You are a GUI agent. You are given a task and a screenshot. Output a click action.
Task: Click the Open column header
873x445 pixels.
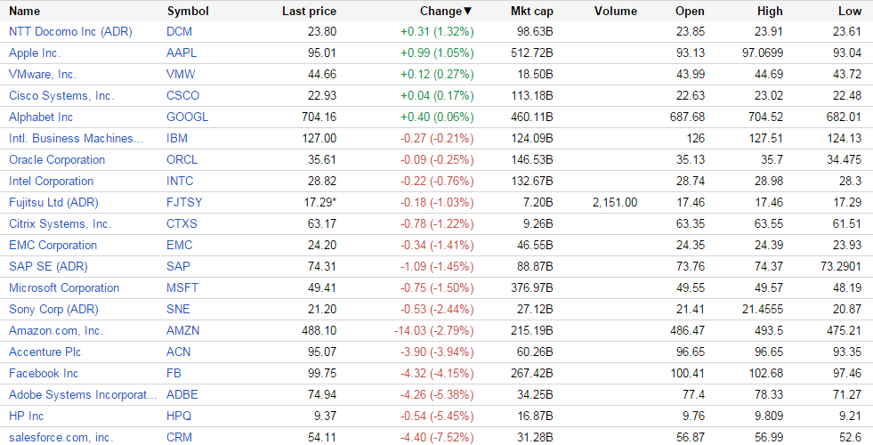pyautogui.click(x=690, y=11)
